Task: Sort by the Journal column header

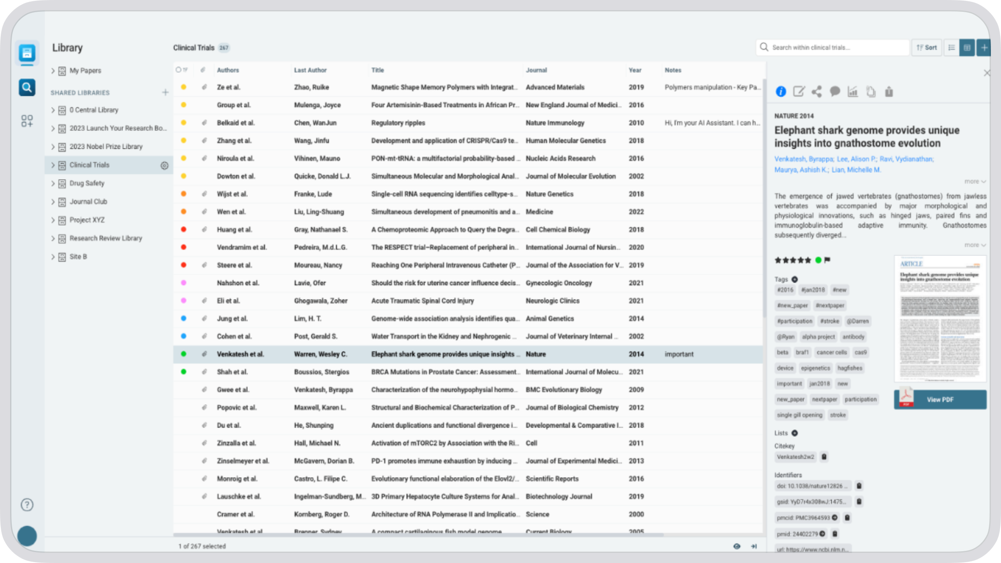Action: [536, 70]
